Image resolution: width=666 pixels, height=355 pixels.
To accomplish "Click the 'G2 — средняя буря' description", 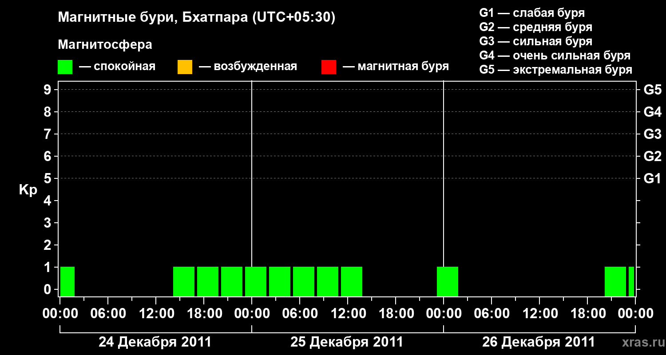I will pos(536,27).
